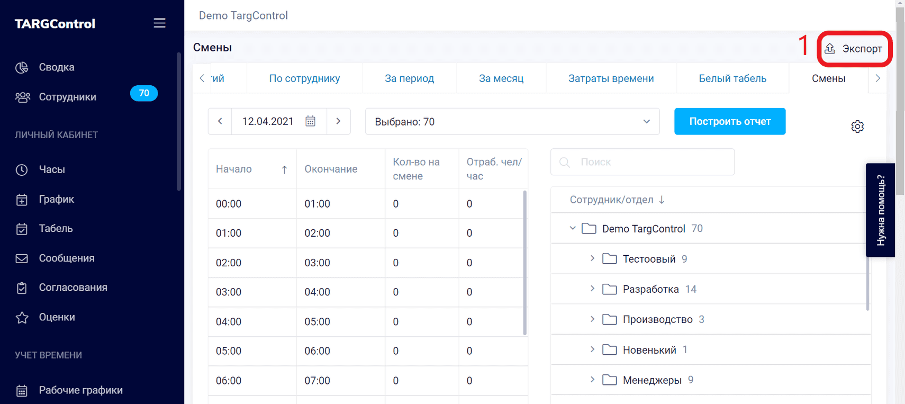Click the Оценки star icon

[x=22, y=317]
